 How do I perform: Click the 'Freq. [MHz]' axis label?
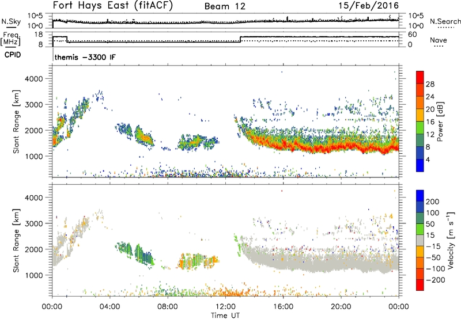pos(11,39)
